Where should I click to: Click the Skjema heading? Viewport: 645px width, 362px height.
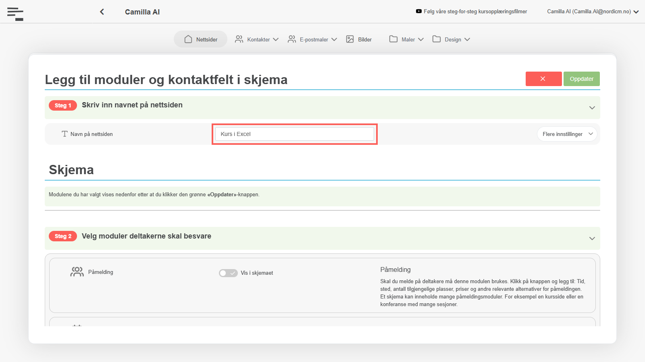pyautogui.click(x=71, y=170)
